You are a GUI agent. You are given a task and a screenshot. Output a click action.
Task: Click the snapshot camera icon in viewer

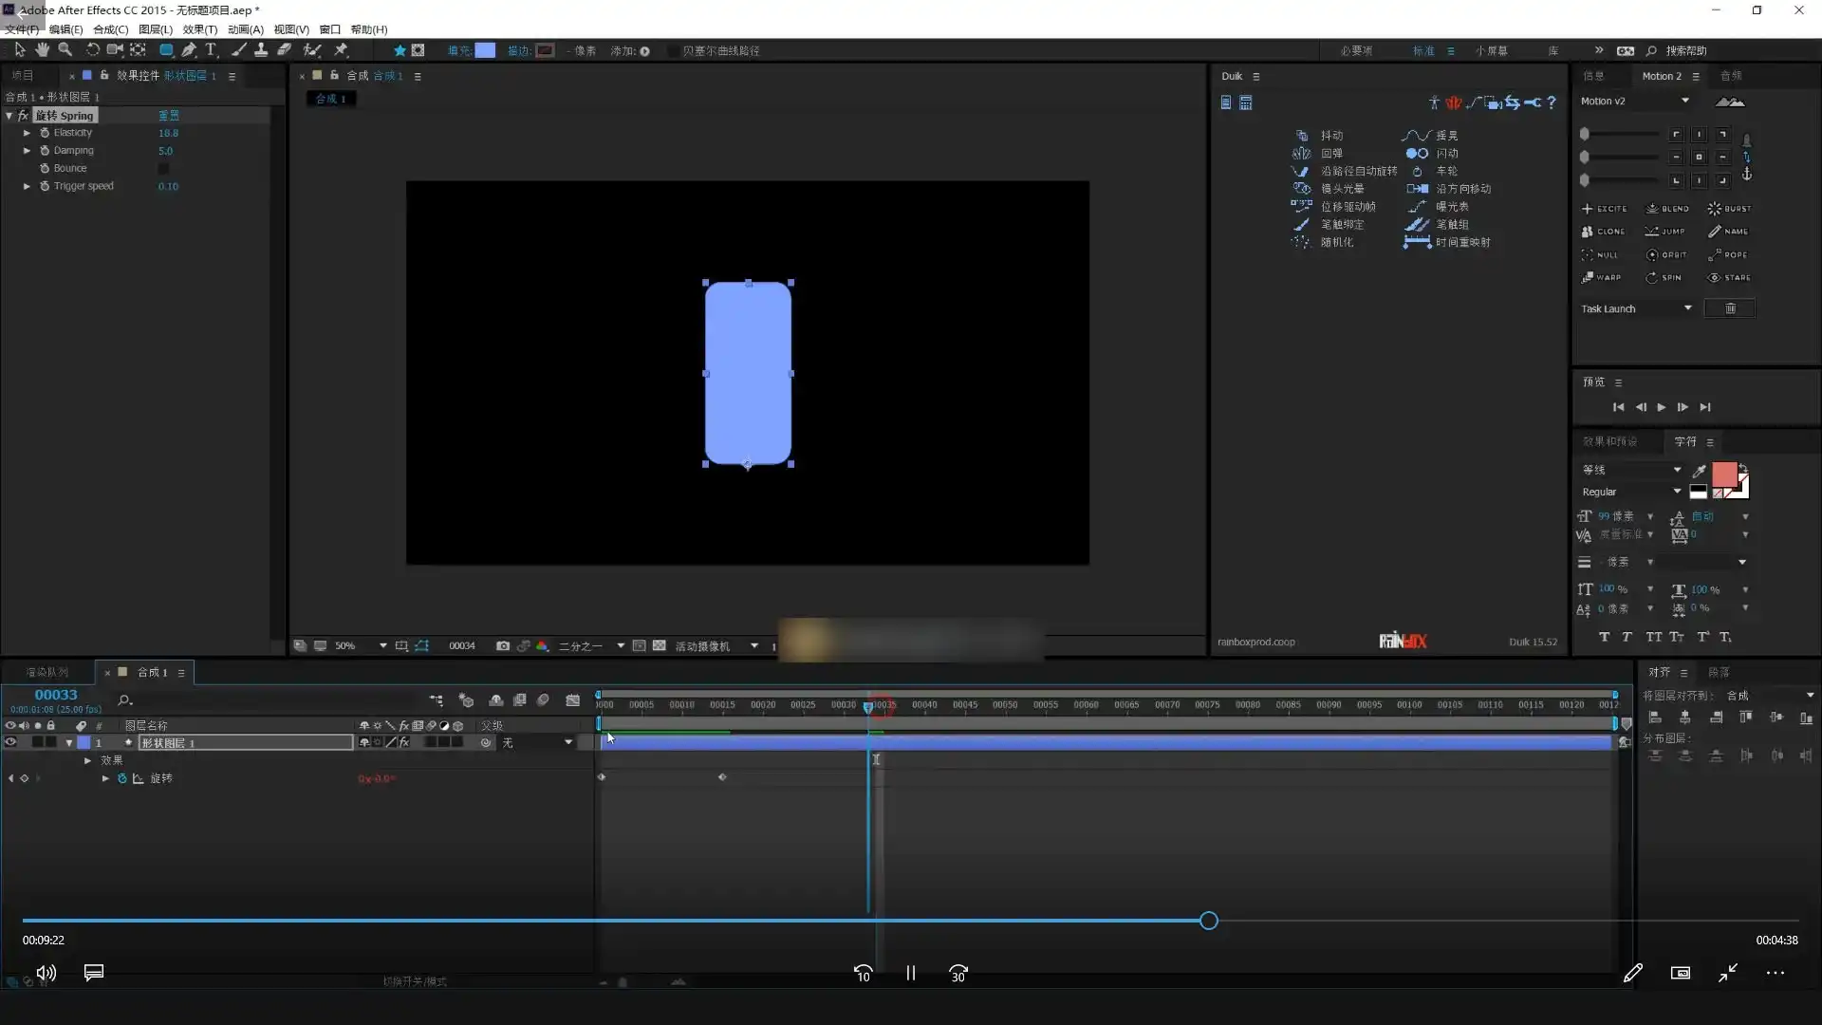502,646
